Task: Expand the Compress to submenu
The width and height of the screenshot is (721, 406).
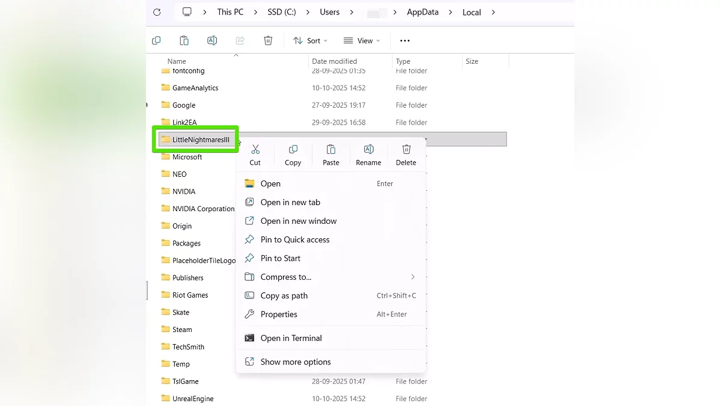Action: 413,277
